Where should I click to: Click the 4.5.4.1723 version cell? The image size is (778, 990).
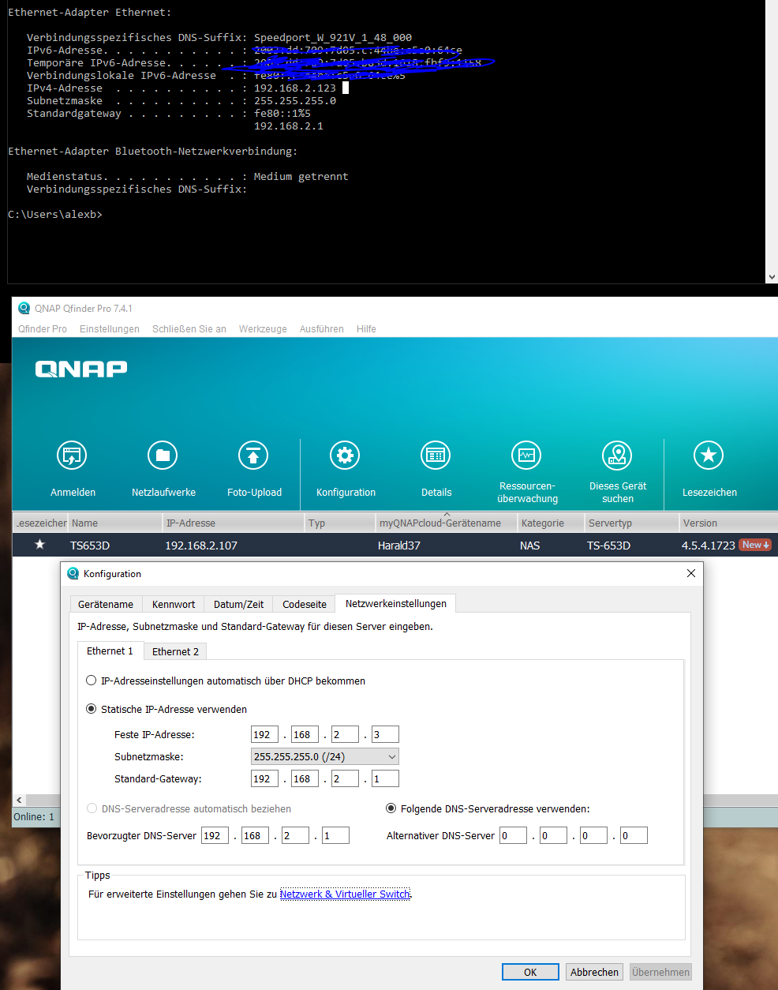[709, 545]
